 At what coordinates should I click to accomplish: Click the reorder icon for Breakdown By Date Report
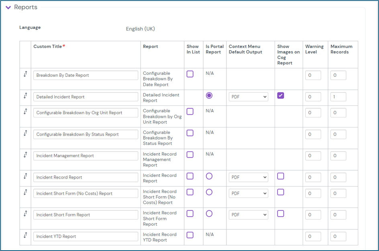25,74
